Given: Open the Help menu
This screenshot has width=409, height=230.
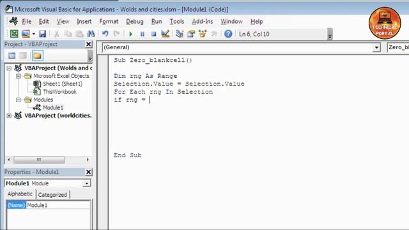Looking at the screenshot, I should click(256, 21).
